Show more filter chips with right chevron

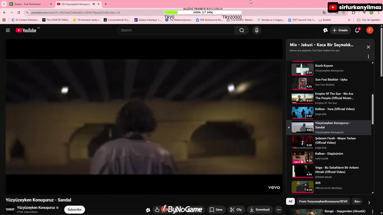click(369, 202)
